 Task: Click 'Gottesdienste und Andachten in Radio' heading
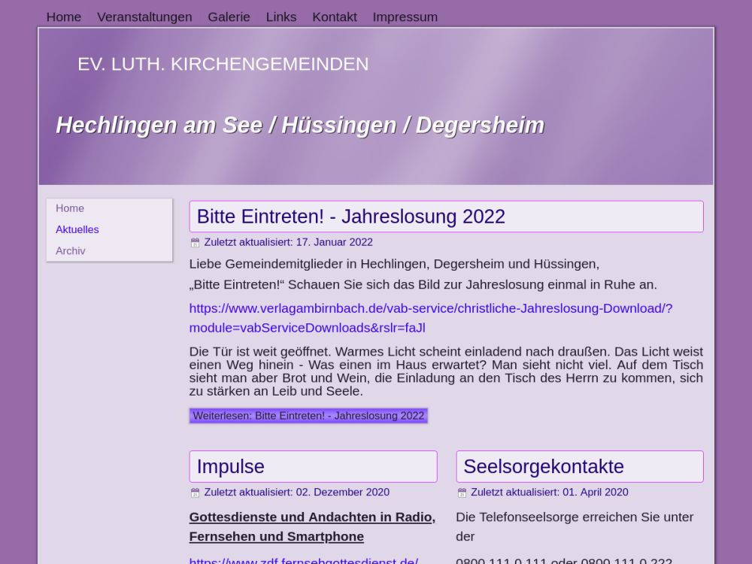tap(311, 517)
